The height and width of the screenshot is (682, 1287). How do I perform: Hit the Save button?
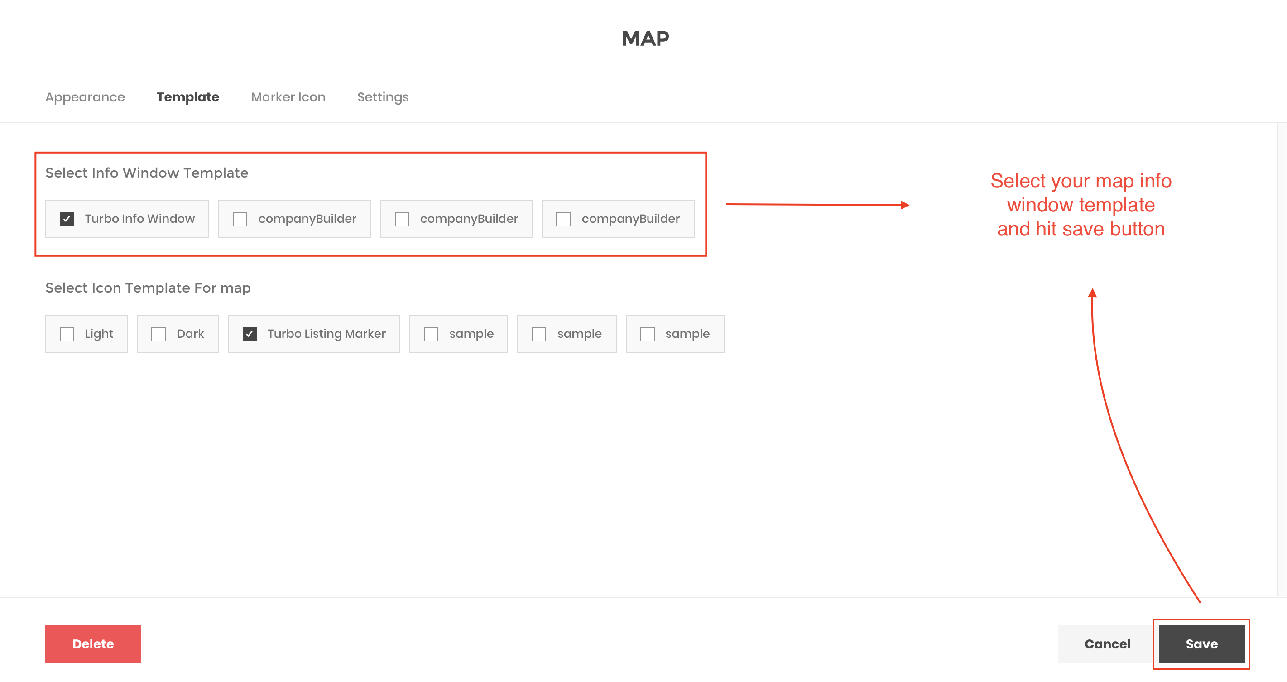pos(1201,644)
